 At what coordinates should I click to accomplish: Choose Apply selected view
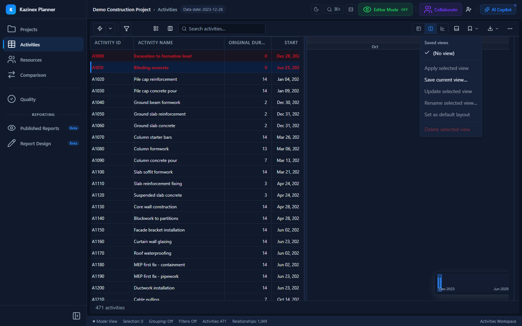[x=451, y=68]
